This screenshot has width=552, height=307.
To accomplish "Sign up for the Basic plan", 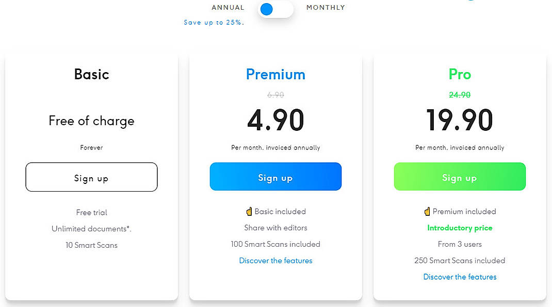I will point(91,177).
